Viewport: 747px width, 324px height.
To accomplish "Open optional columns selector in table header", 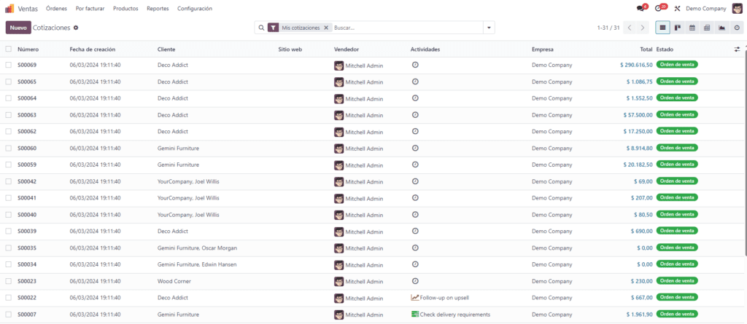I will [x=737, y=50].
